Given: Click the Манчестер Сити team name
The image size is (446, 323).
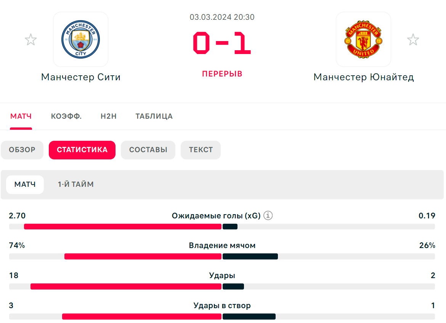Looking at the screenshot, I should 81,77.
